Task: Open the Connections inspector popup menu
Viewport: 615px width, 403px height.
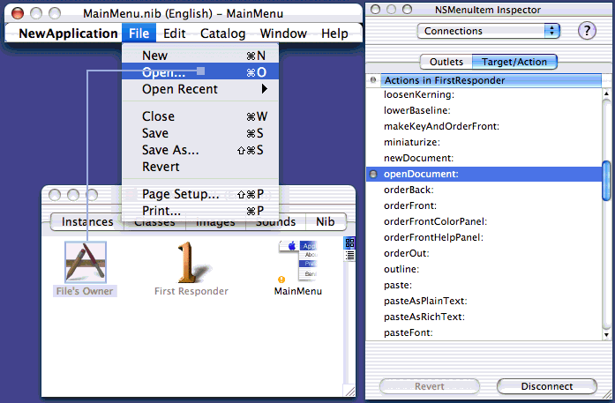Action: click(x=490, y=31)
